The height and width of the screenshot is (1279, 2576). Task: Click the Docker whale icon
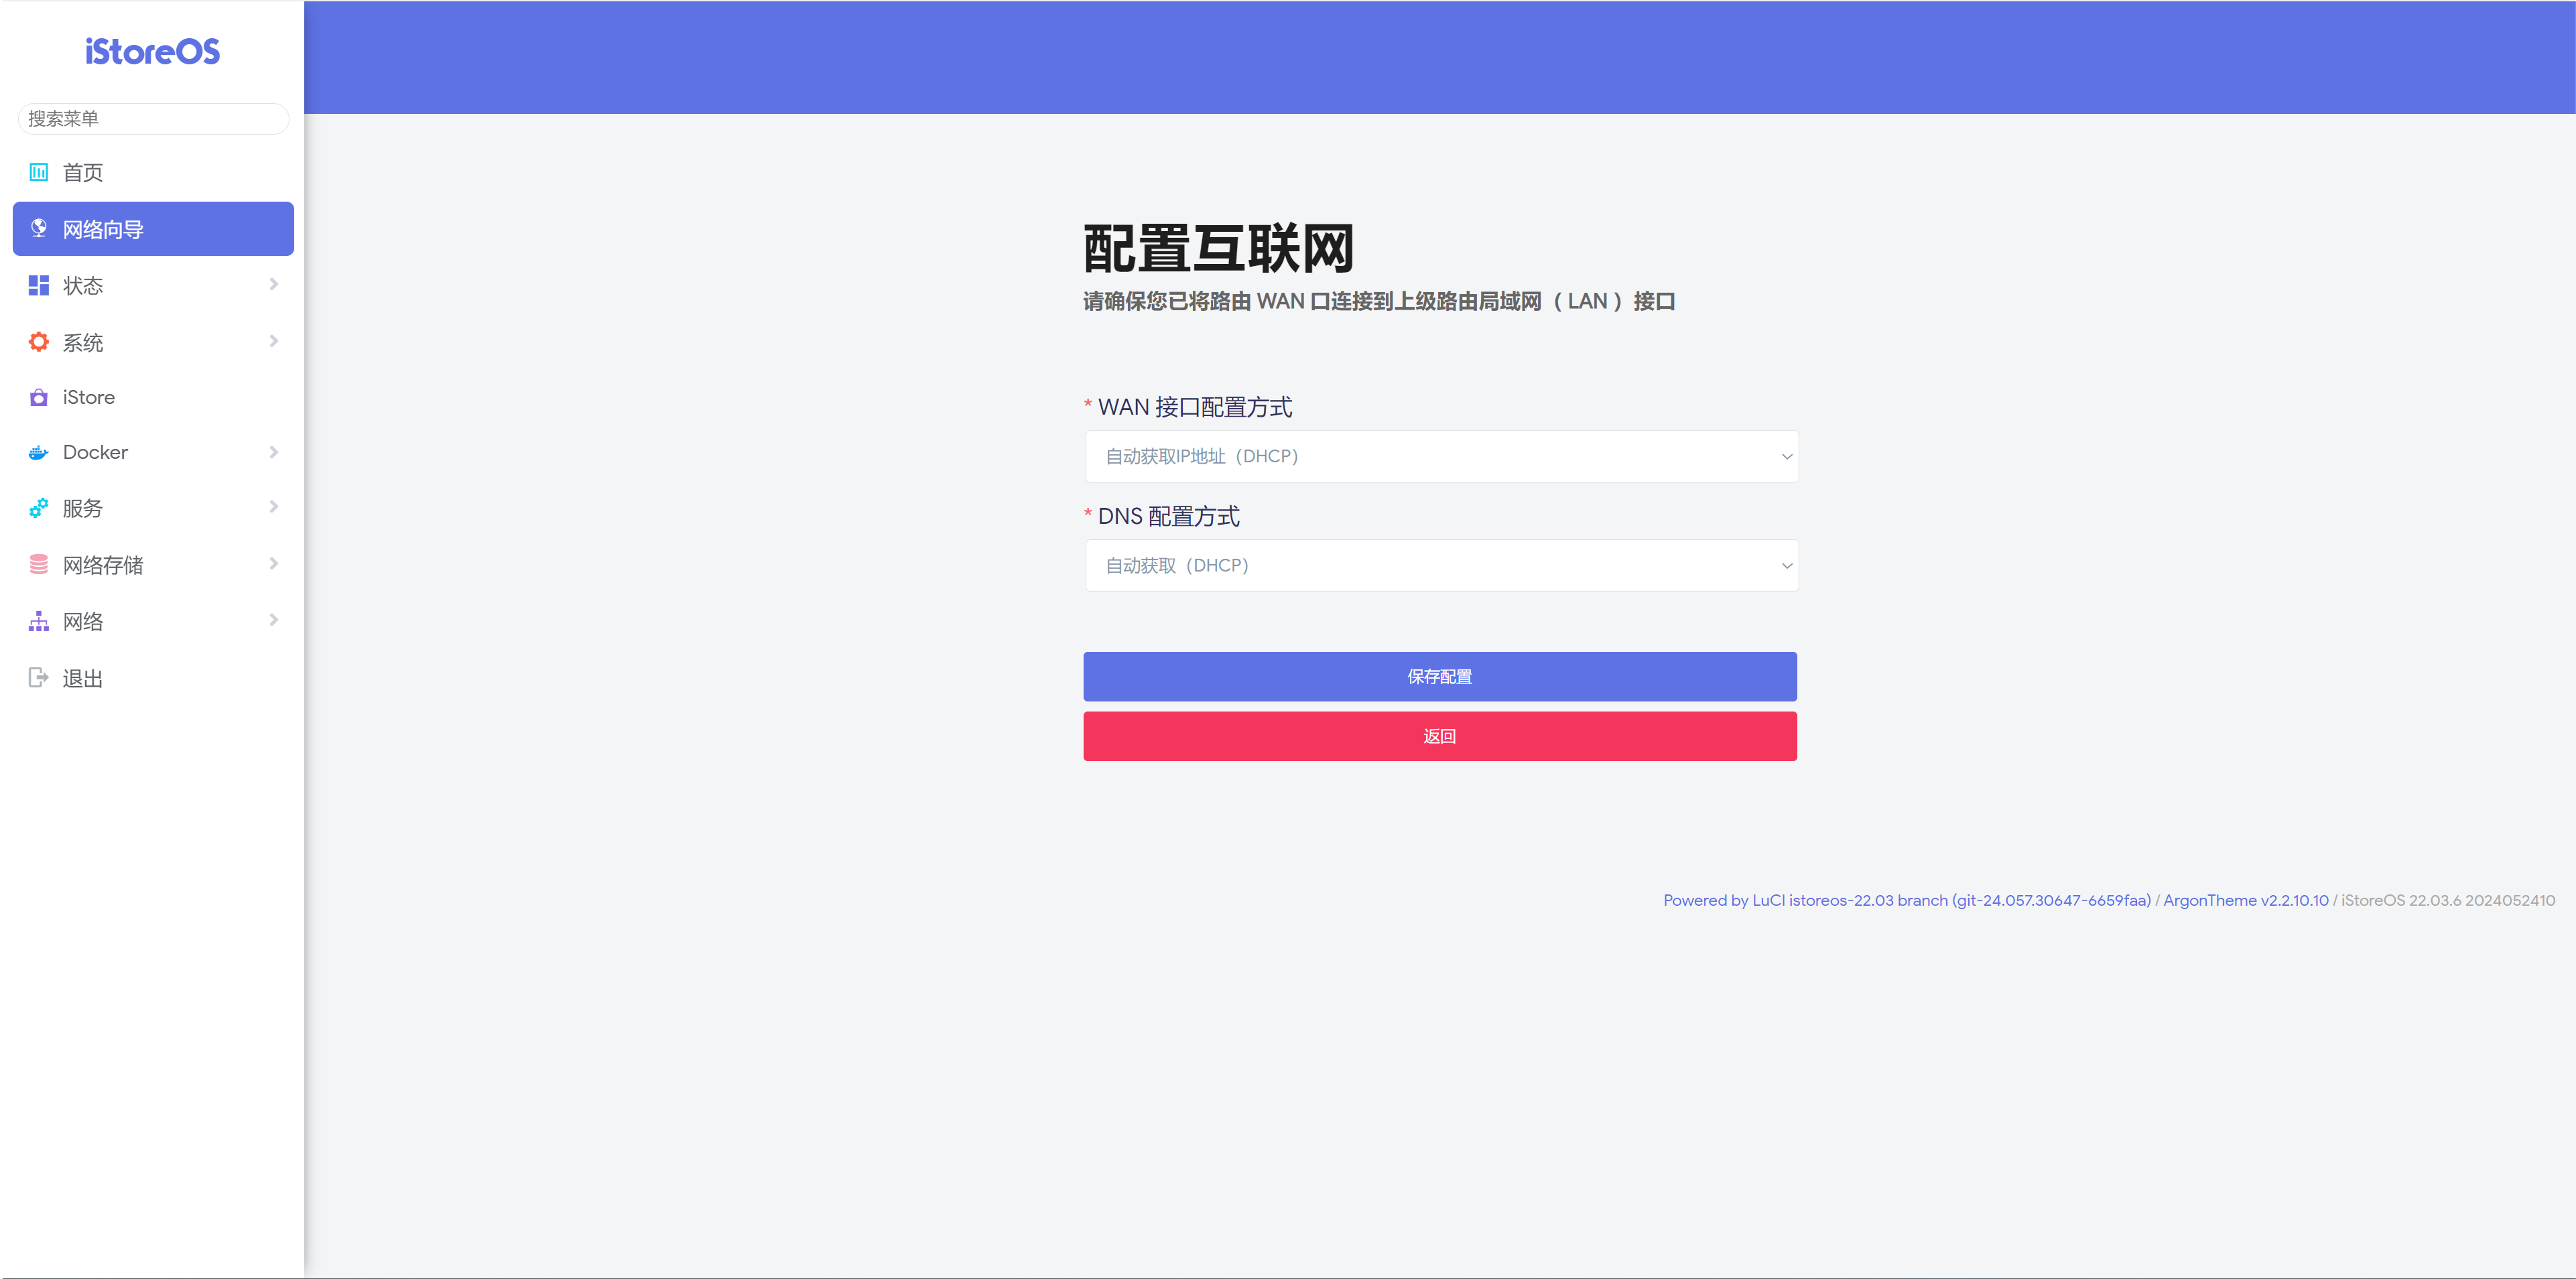click(38, 453)
